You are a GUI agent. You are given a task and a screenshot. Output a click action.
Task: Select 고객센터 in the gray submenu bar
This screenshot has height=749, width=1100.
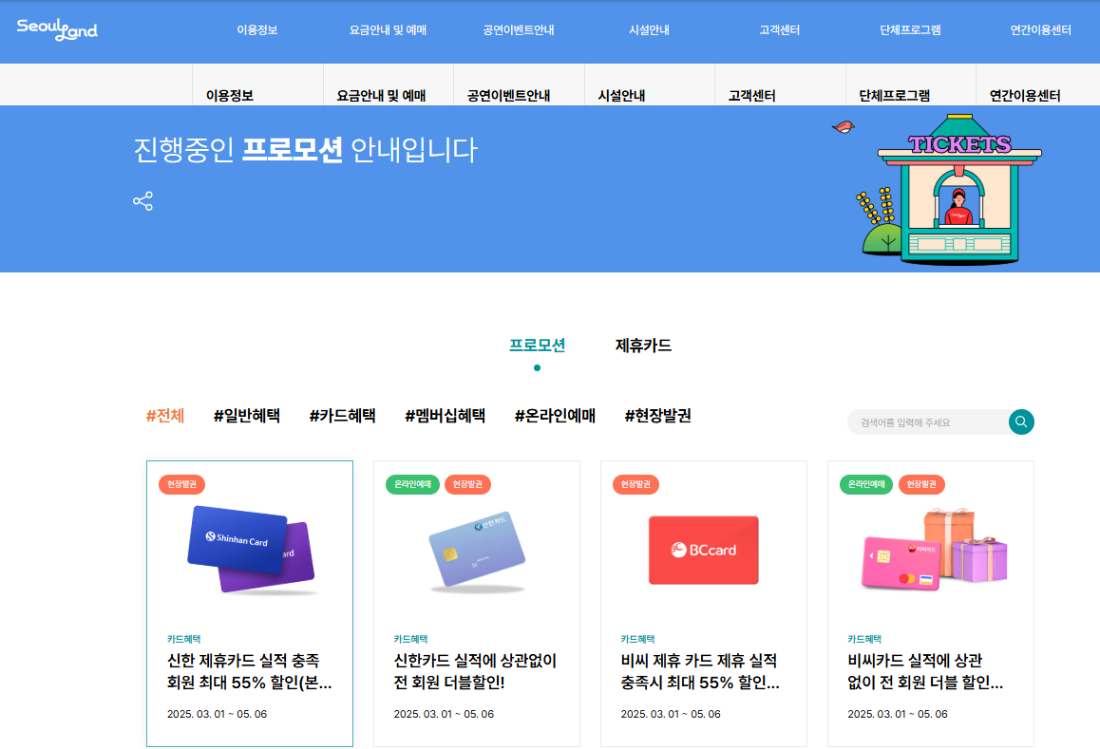pyautogui.click(x=752, y=95)
